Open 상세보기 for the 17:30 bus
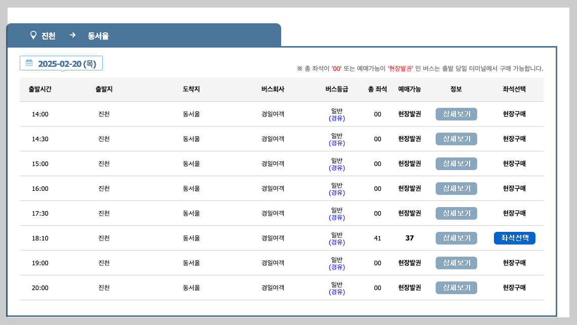 tap(455, 213)
